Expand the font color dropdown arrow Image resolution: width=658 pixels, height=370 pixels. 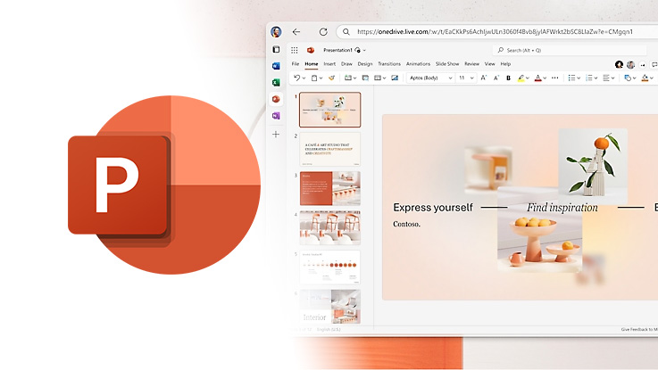pyautogui.click(x=545, y=78)
